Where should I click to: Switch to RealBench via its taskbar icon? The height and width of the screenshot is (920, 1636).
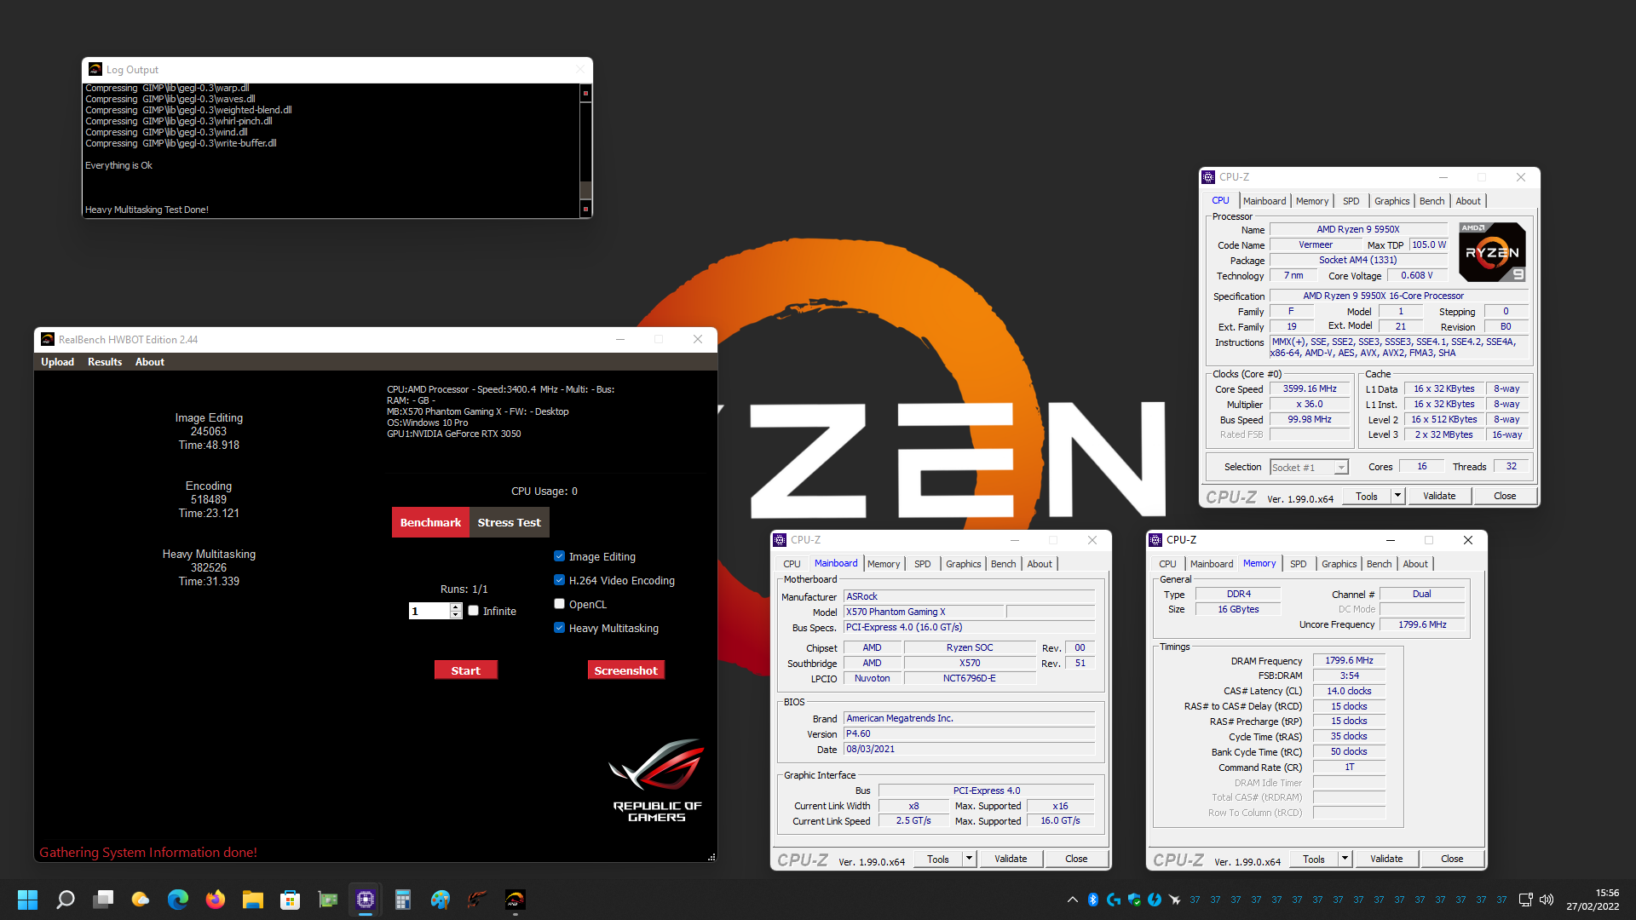pos(516,900)
